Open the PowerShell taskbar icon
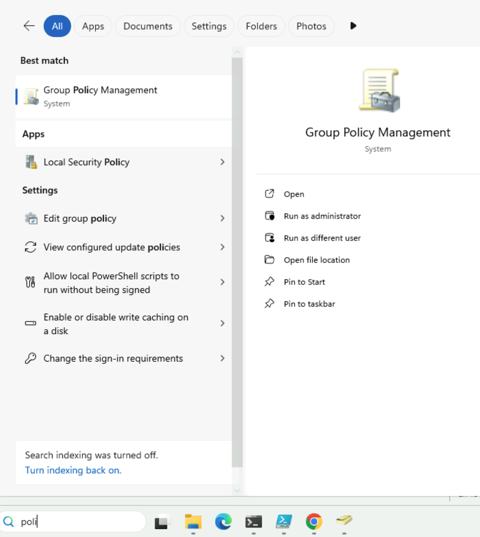Viewport: 480px width, 537px height. click(x=284, y=521)
